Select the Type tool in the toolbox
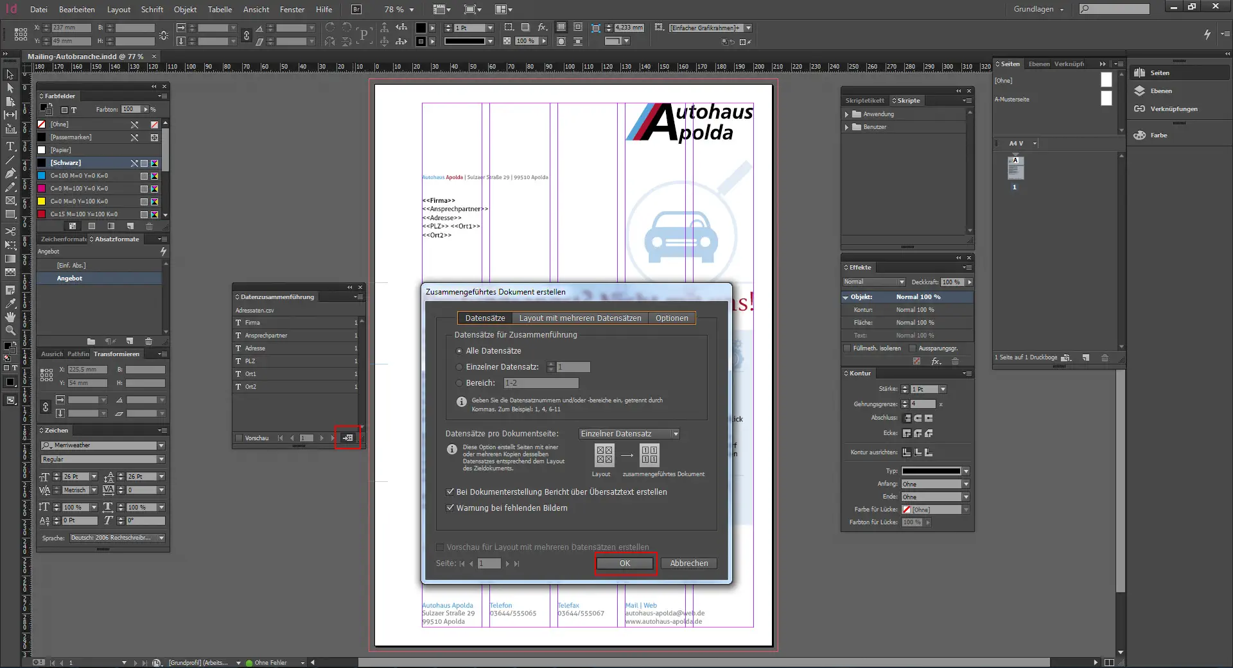Viewport: 1233px width, 668px height. [x=10, y=146]
